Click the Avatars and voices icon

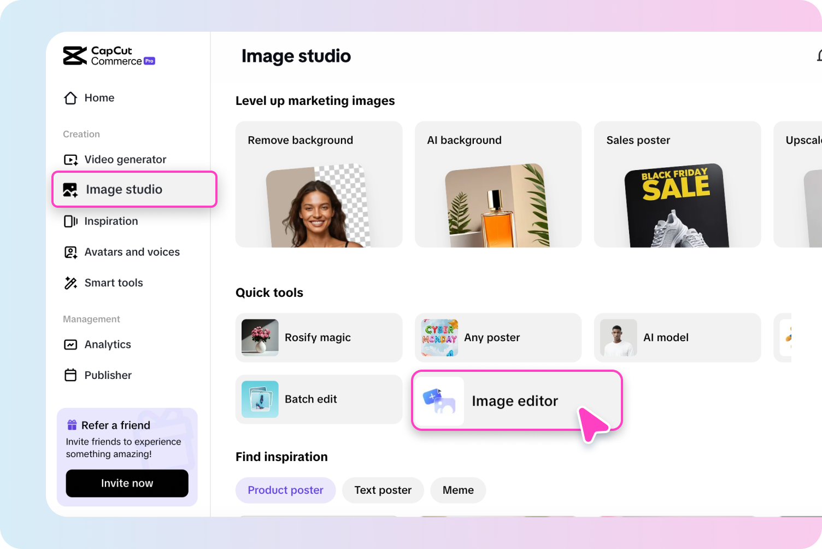(70, 252)
